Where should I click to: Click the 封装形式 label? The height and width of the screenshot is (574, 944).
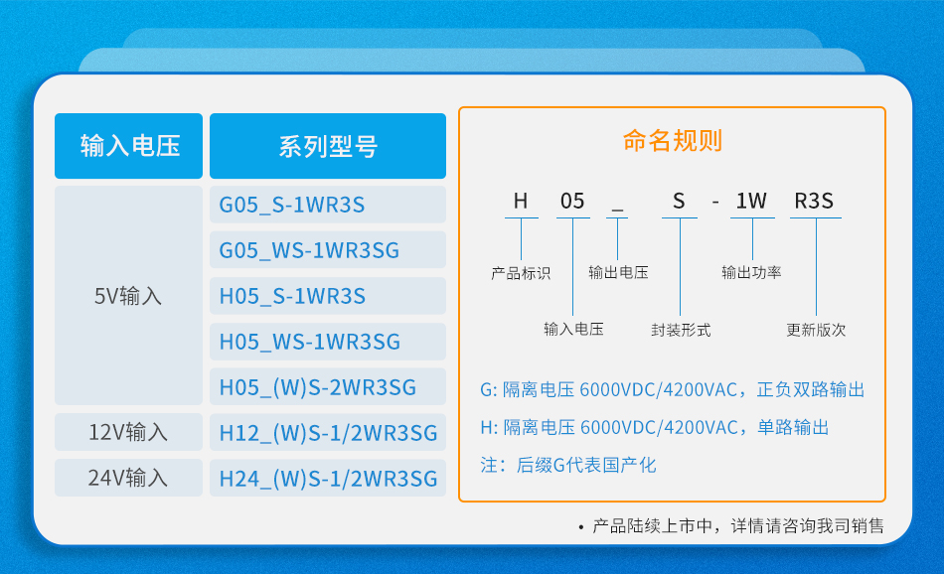pyautogui.click(x=681, y=330)
